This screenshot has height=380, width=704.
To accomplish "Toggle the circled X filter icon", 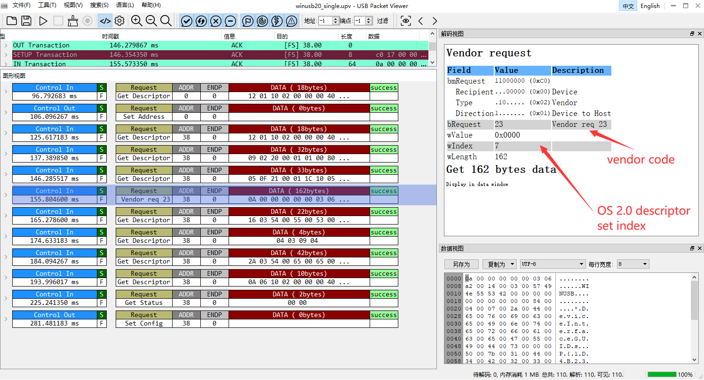I will click(x=216, y=21).
